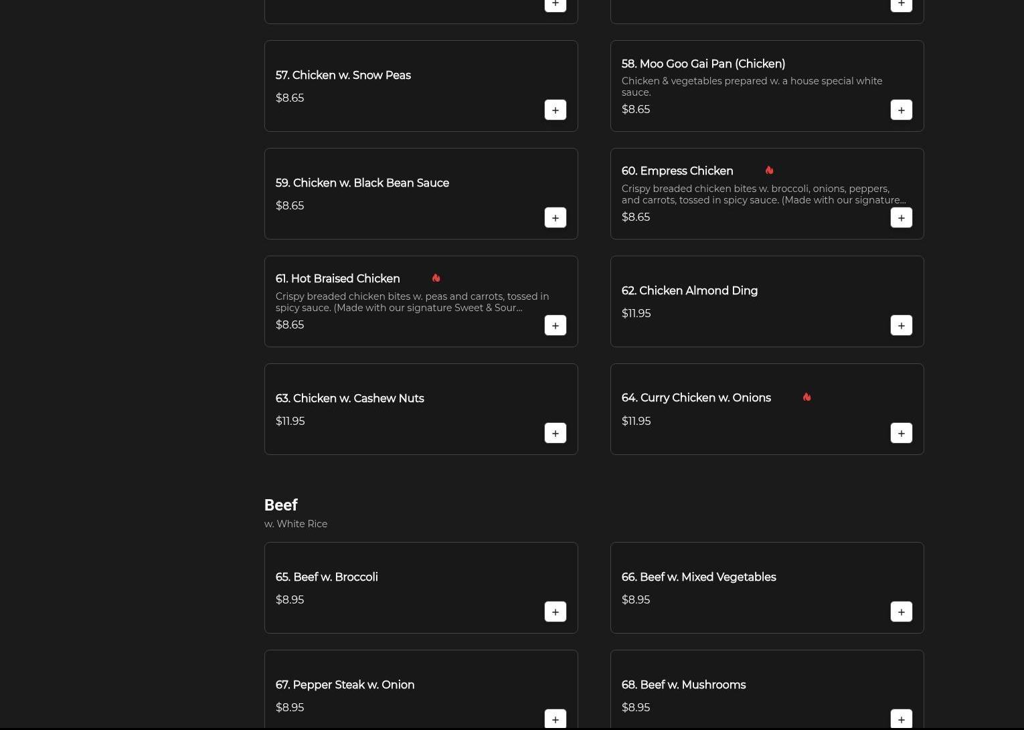This screenshot has height=730, width=1024.
Task: Select the 68. Beef w. Mushrooms item name
Action: 683,685
